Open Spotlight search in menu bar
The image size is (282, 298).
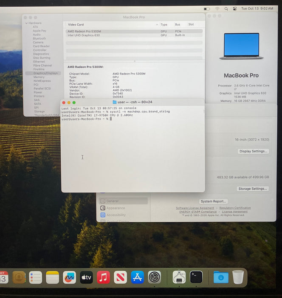click(x=226, y=9)
